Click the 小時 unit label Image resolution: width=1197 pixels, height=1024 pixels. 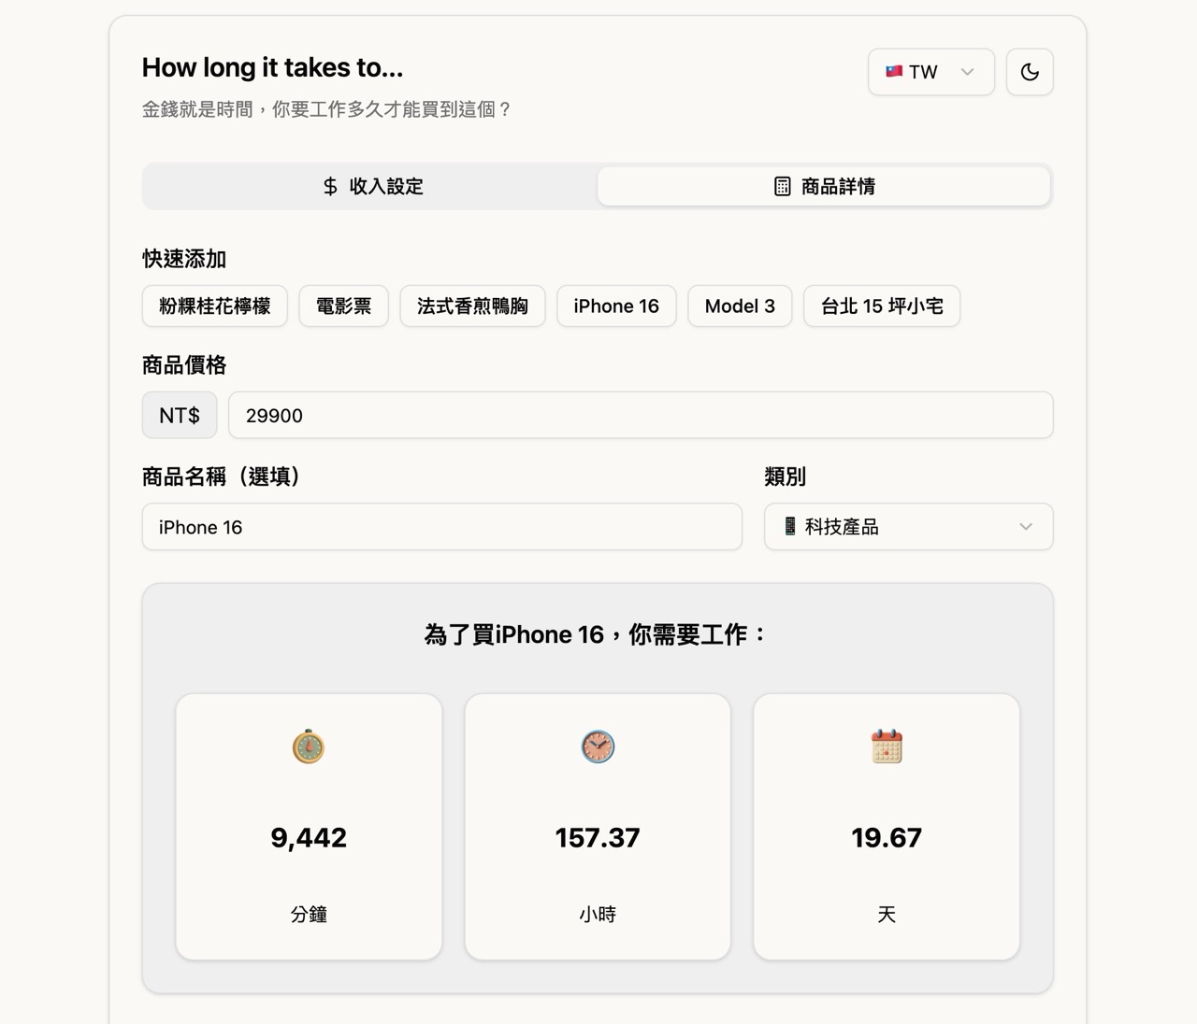(x=598, y=915)
